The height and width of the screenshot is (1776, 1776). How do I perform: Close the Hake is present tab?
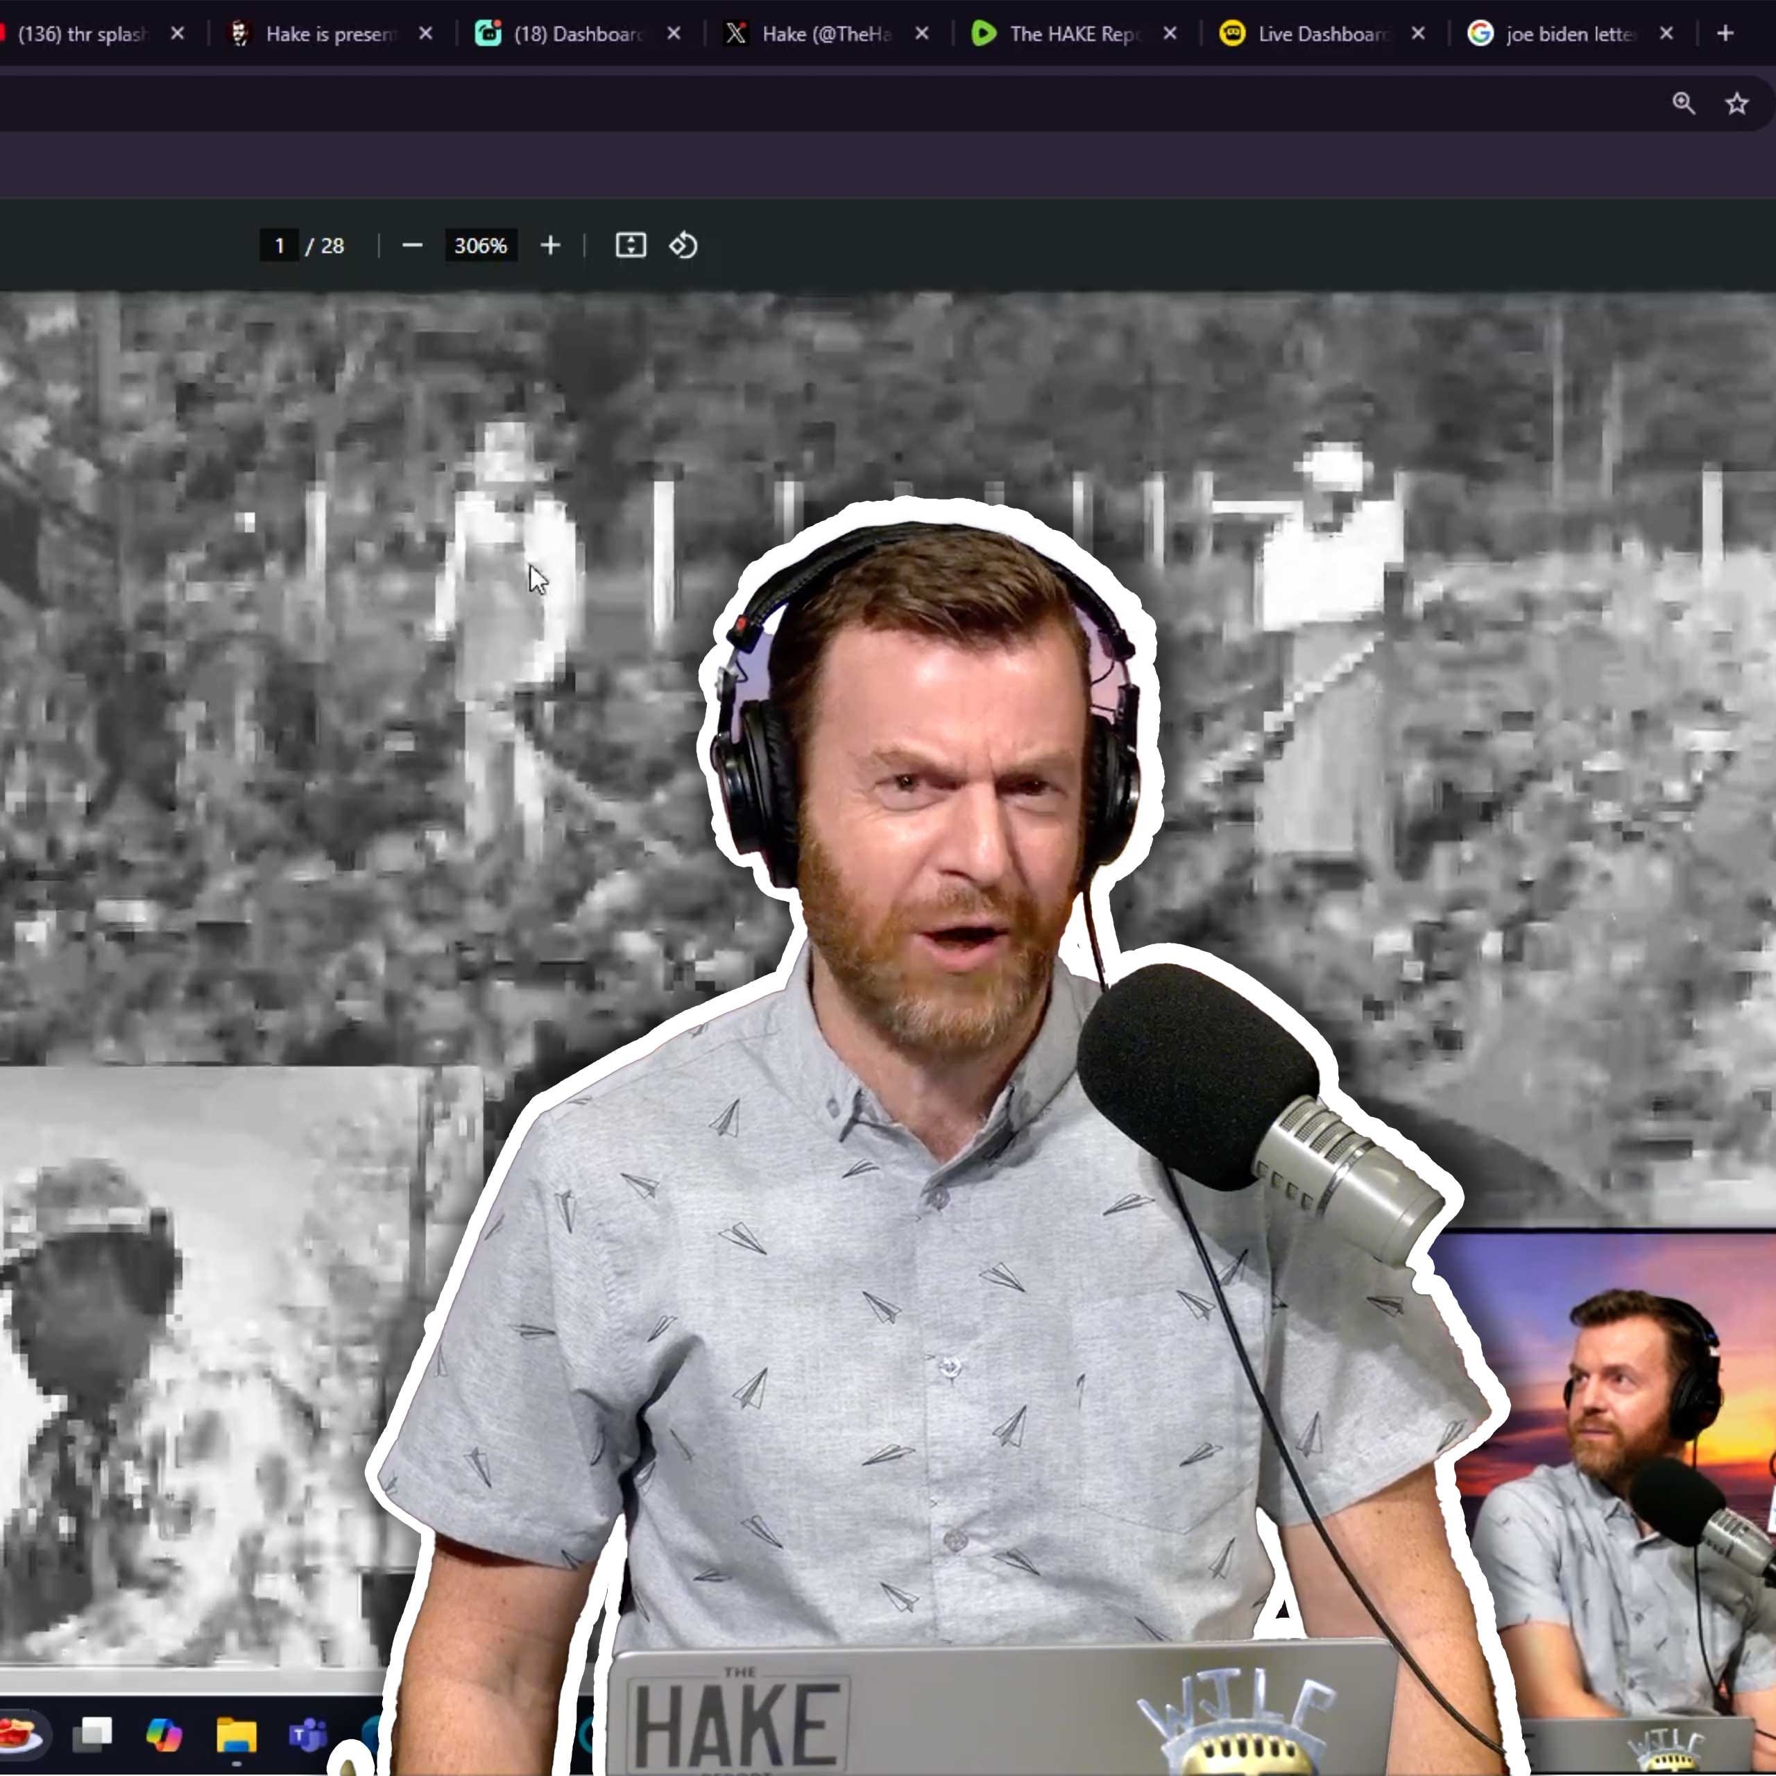425,34
